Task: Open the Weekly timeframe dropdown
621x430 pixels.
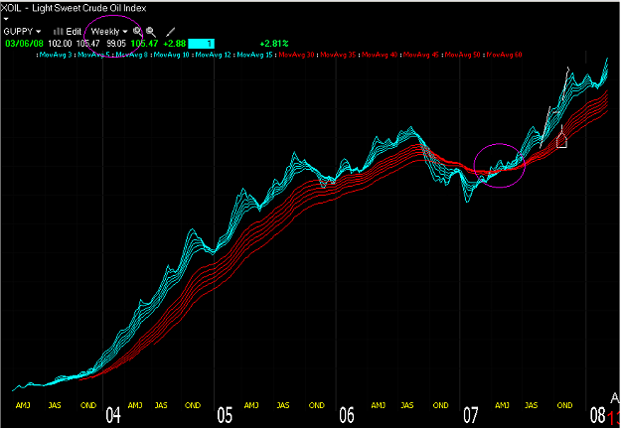Action: (109, 31)
